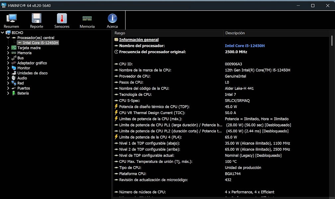
Task: Expand the Tarjeta madre node
Action: coord(8,48)
